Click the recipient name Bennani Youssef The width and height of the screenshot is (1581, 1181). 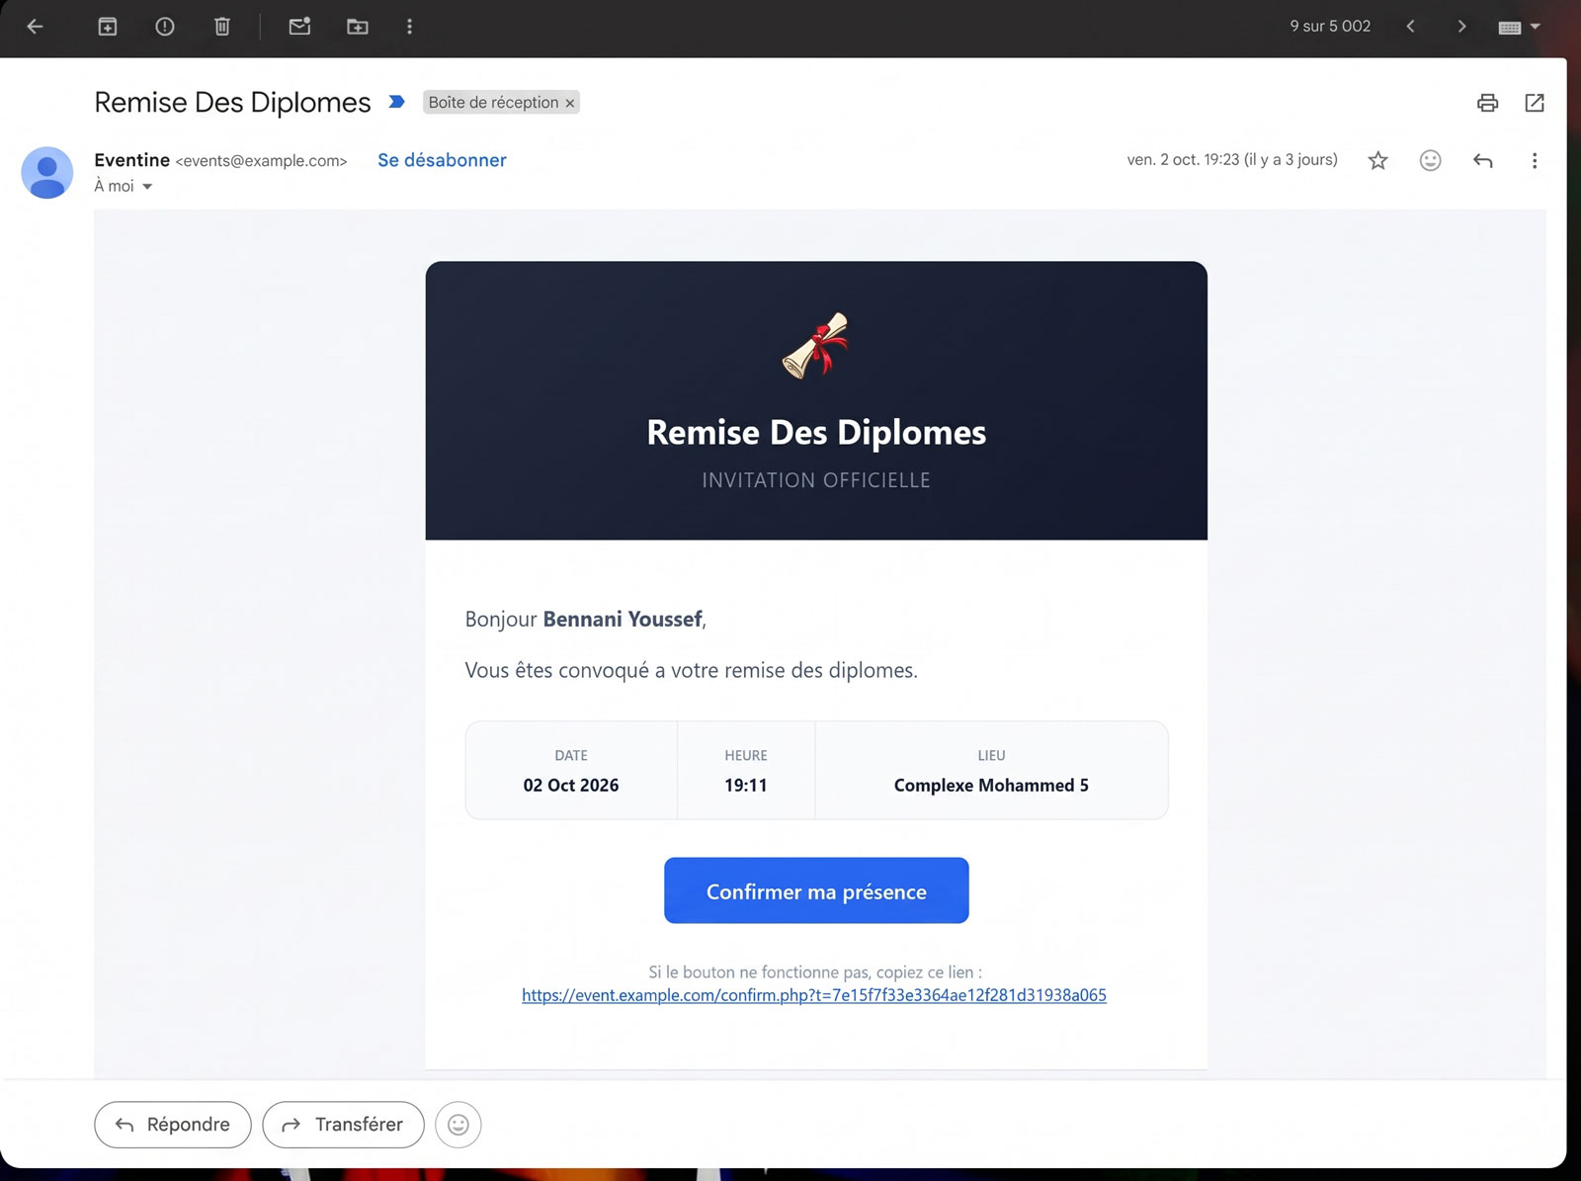623,620
